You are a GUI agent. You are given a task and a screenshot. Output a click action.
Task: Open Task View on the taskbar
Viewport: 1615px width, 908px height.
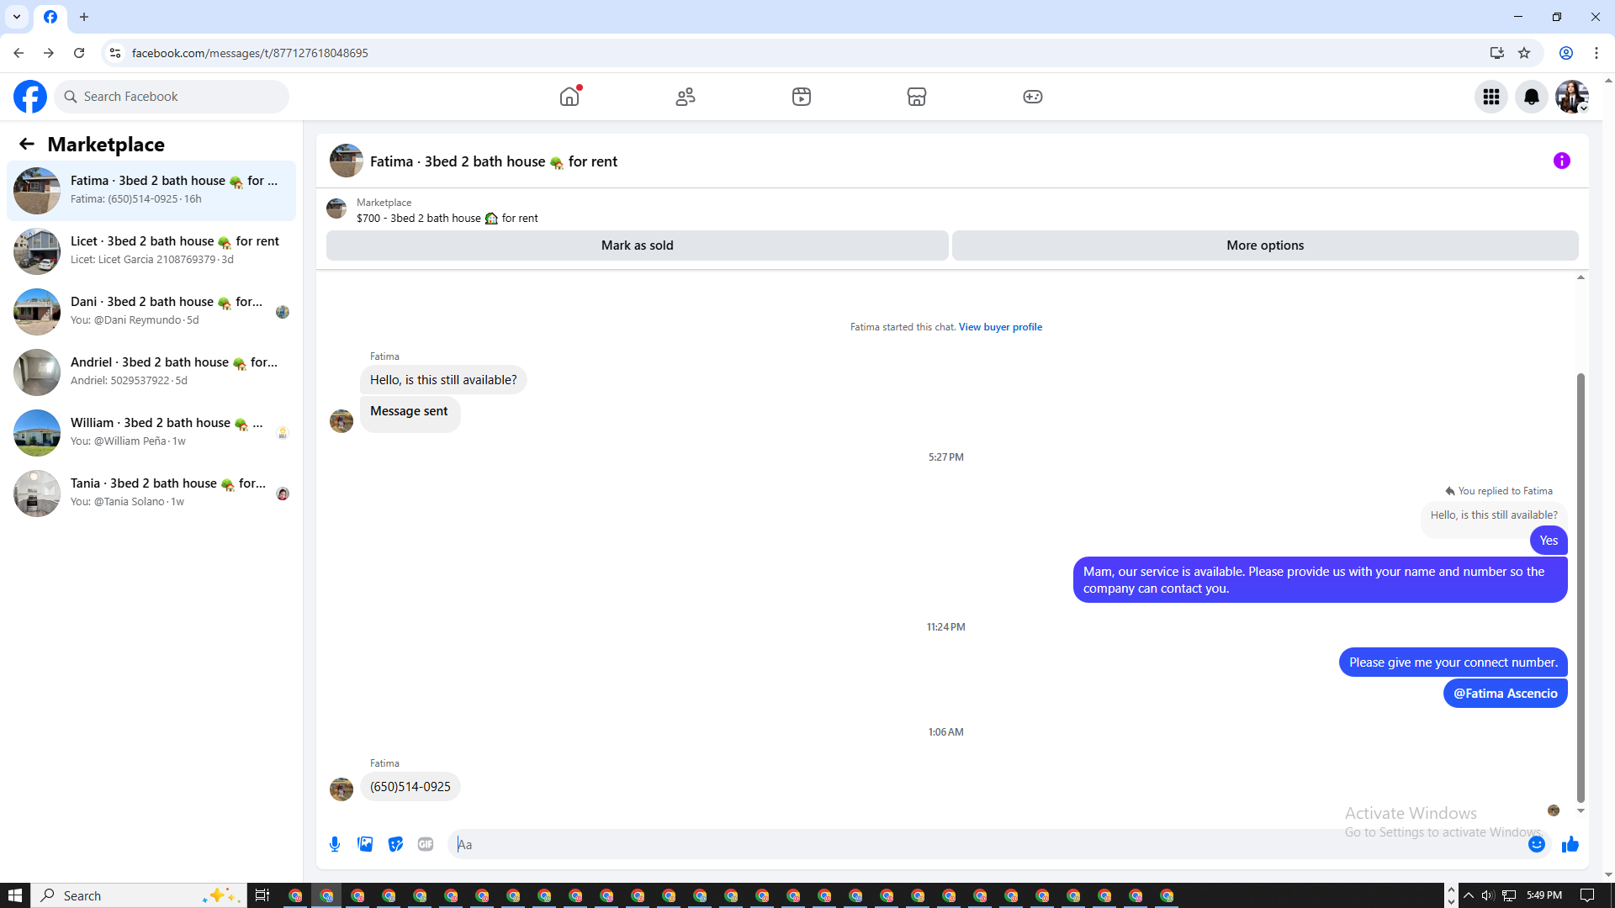[x=262, y=895]
